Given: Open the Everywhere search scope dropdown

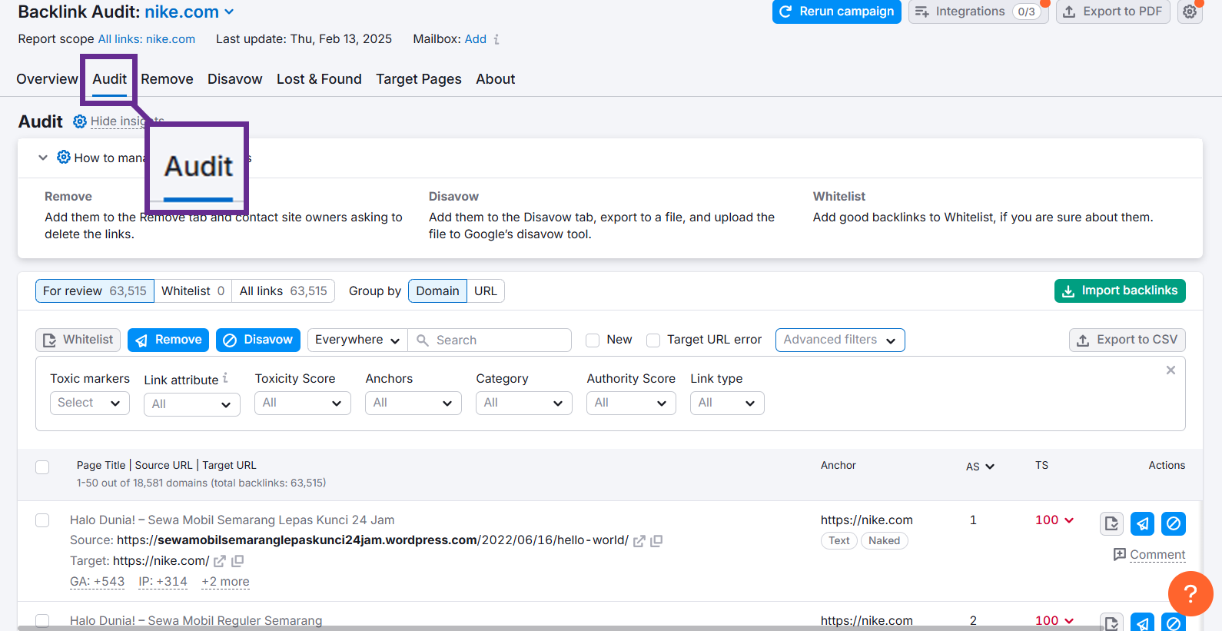Looking at the screenshot, I should pyautogui.click(x=357, y=340).
